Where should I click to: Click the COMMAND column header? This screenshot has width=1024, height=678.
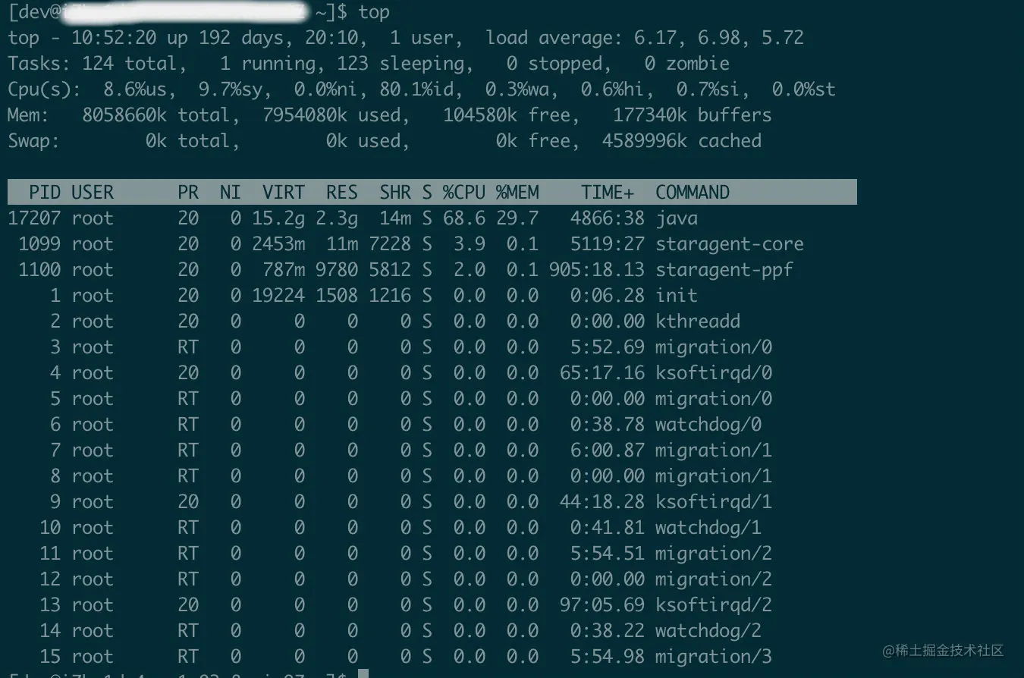coord(693,193)
